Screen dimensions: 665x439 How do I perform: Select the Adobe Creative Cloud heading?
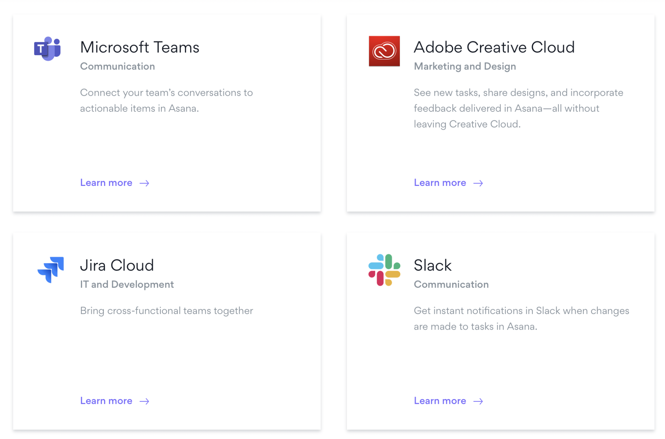tap(494, 47)
